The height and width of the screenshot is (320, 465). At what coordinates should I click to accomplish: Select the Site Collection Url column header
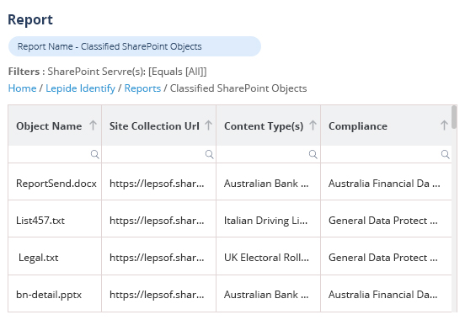point(158,125)
